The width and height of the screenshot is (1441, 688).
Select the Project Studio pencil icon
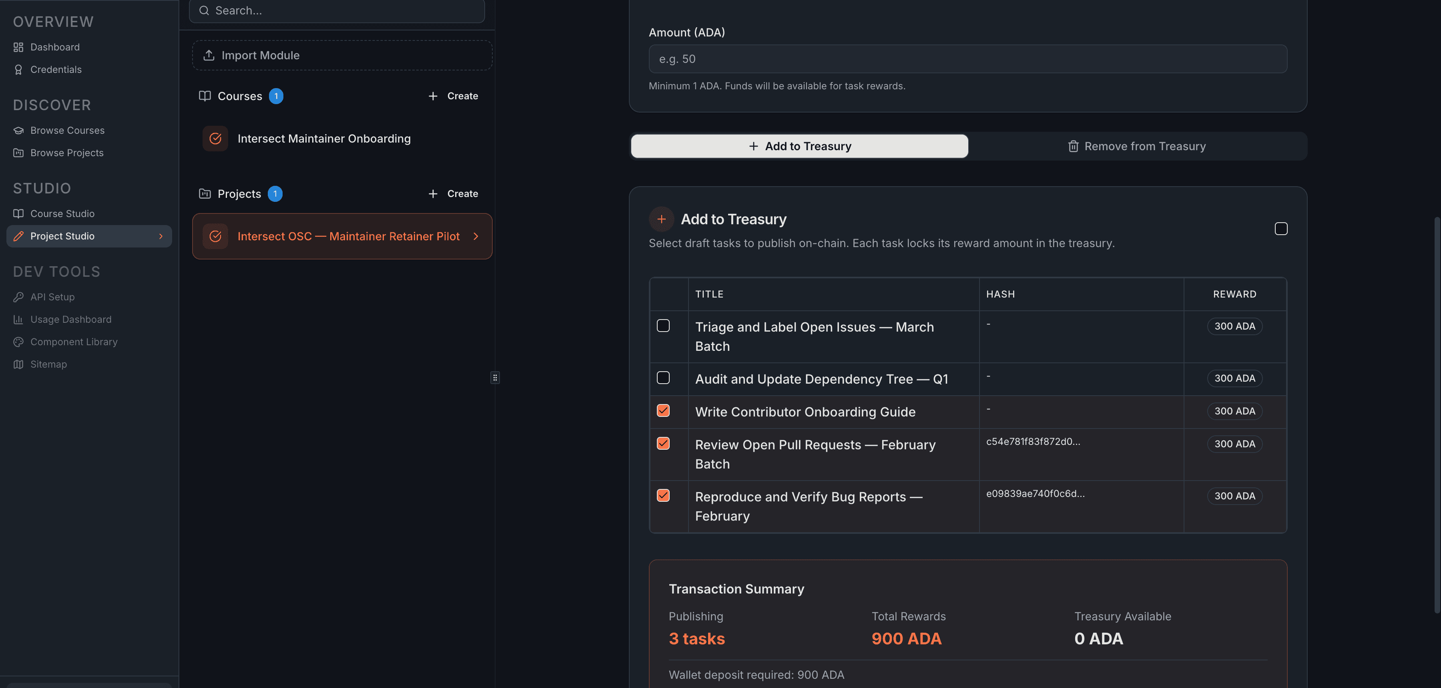click(18, 236)
